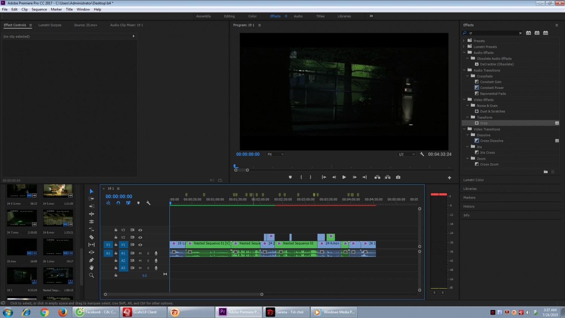The width and height of the screenshot is (565, 318).
Task: Hide track V2 with its eye icon
Action: click(x=140, y=237)
